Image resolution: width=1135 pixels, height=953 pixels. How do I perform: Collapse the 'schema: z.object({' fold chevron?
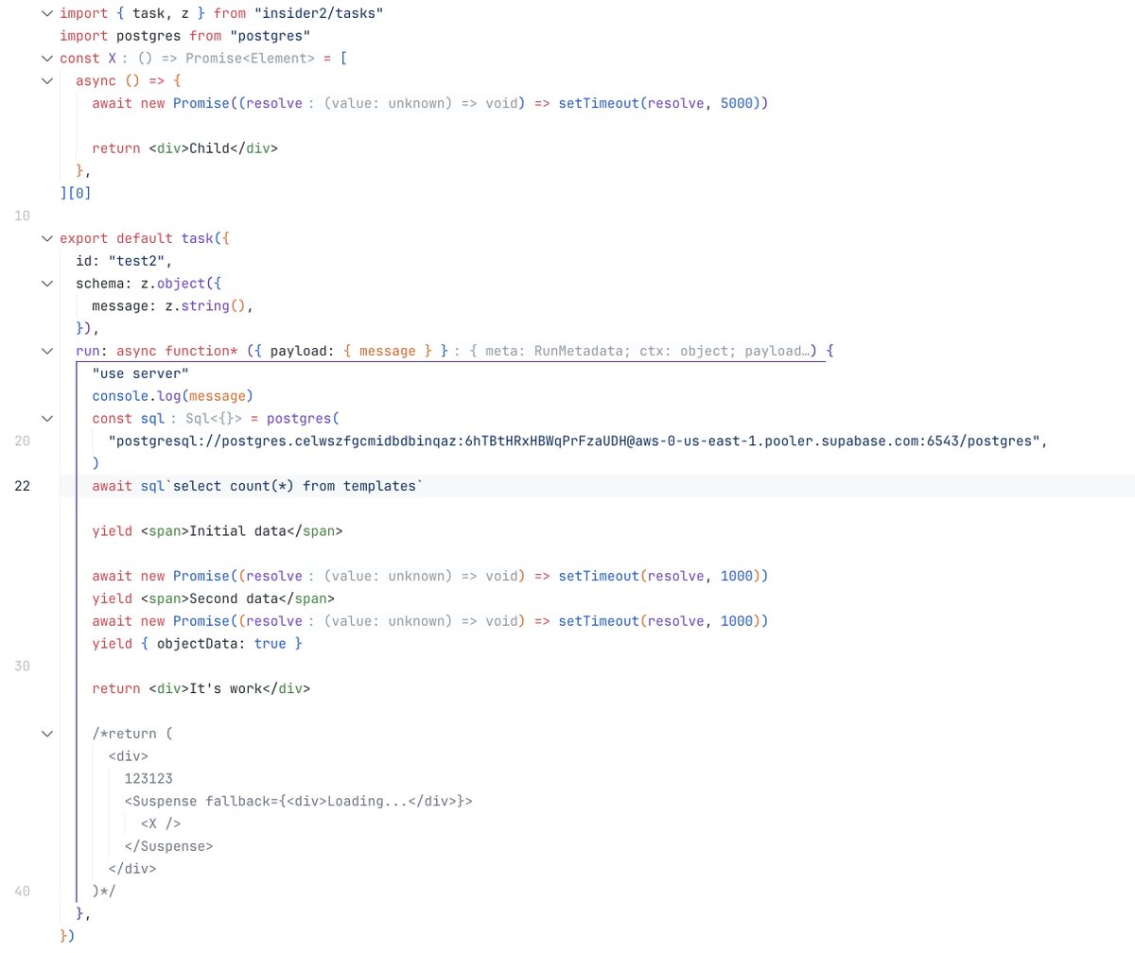click(x=45, y=284)
